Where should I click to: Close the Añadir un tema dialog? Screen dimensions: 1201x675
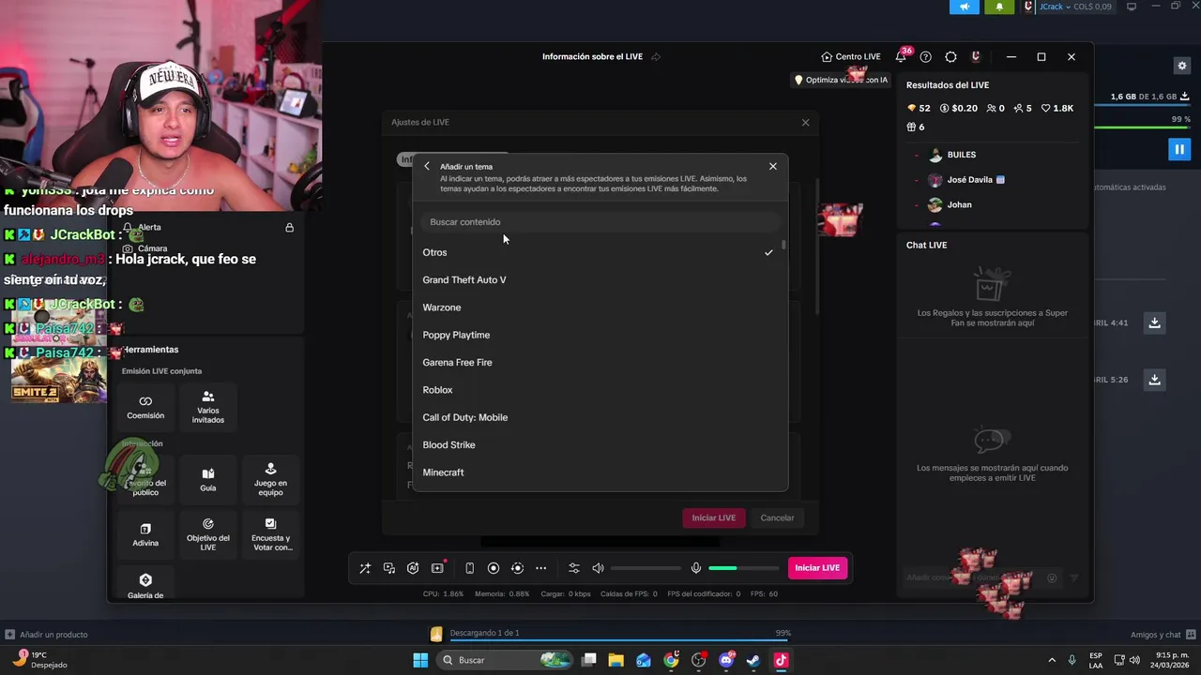pos(773,166)
